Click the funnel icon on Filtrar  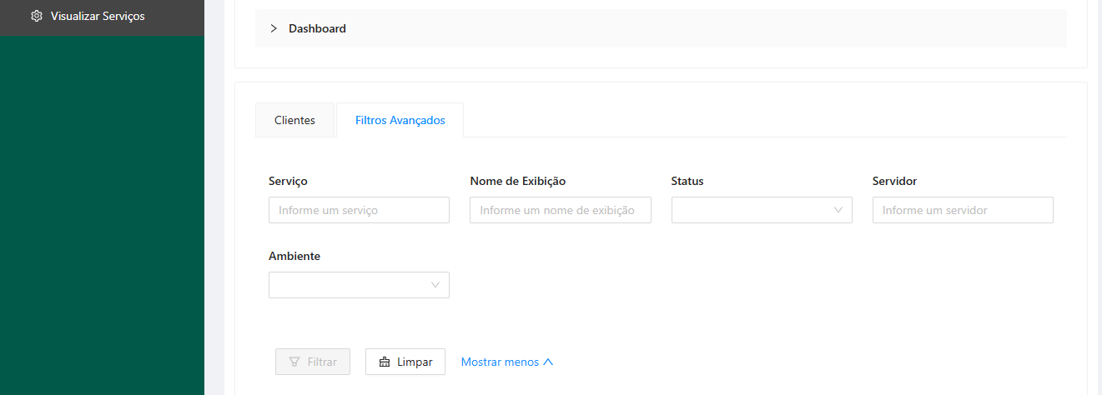coord(294,362)
